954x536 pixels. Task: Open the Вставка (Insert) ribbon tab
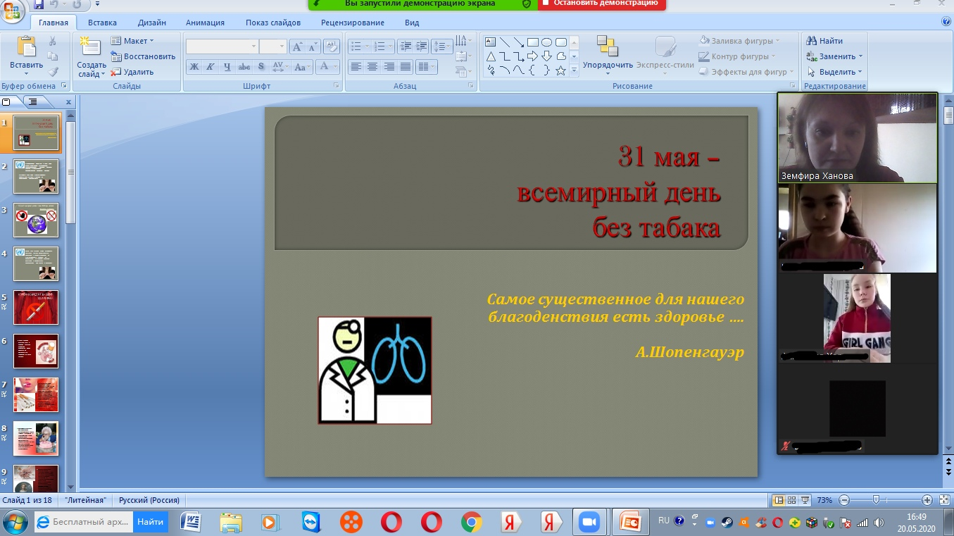pyautogui.click(x=103, y=23)
